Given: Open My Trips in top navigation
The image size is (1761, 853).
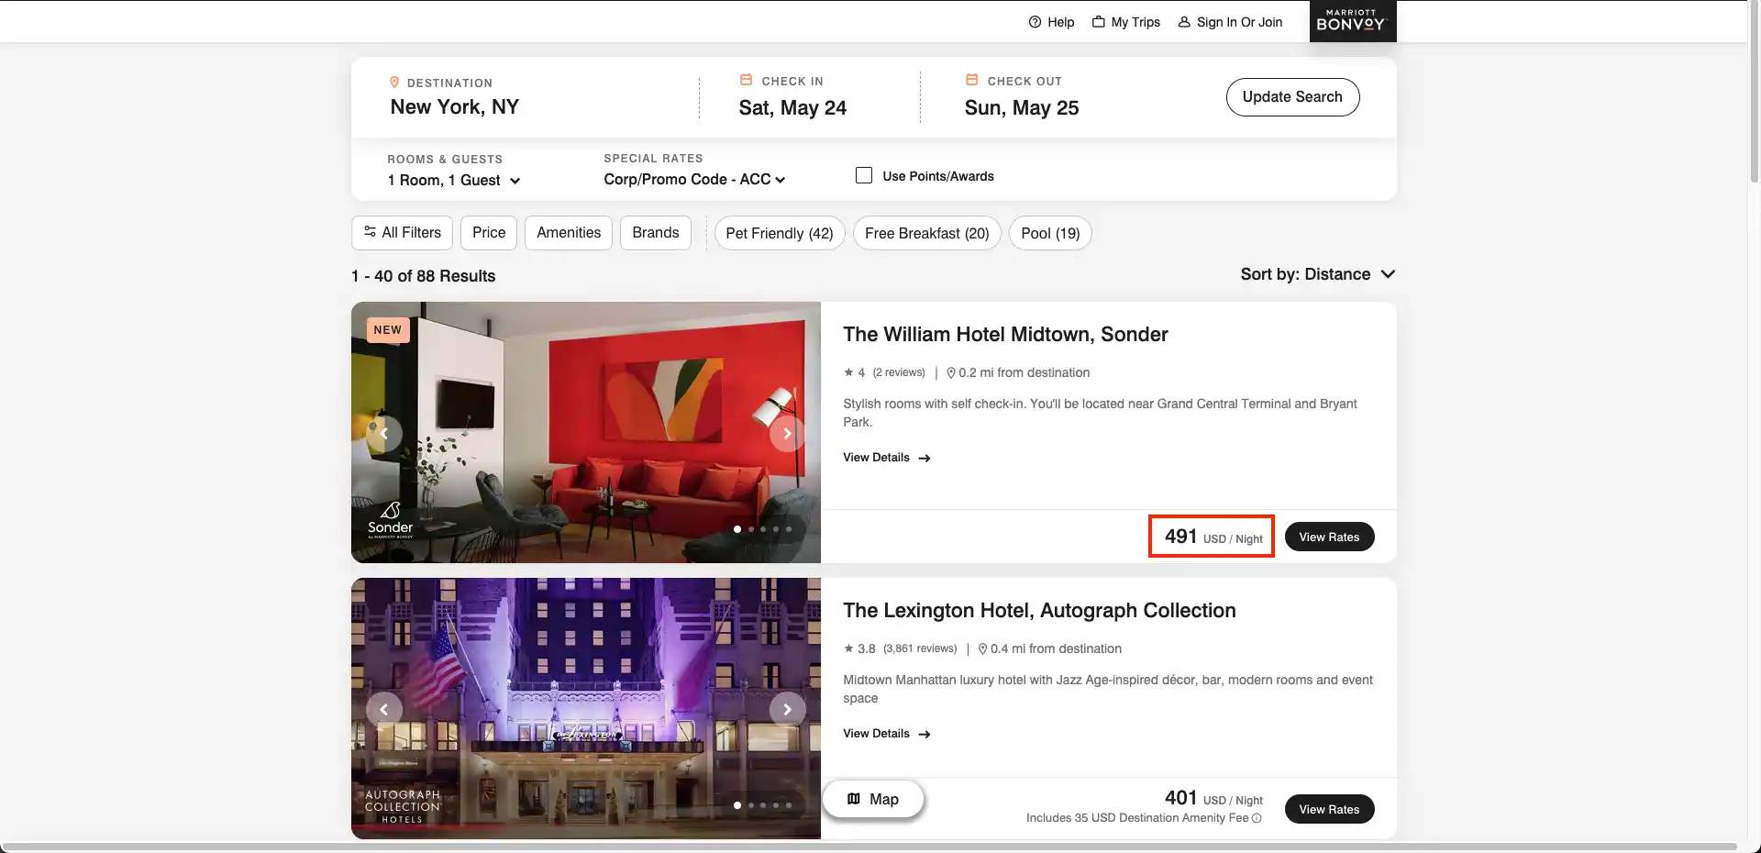Looking at the screenshot, I should [x=1126, y=22].
